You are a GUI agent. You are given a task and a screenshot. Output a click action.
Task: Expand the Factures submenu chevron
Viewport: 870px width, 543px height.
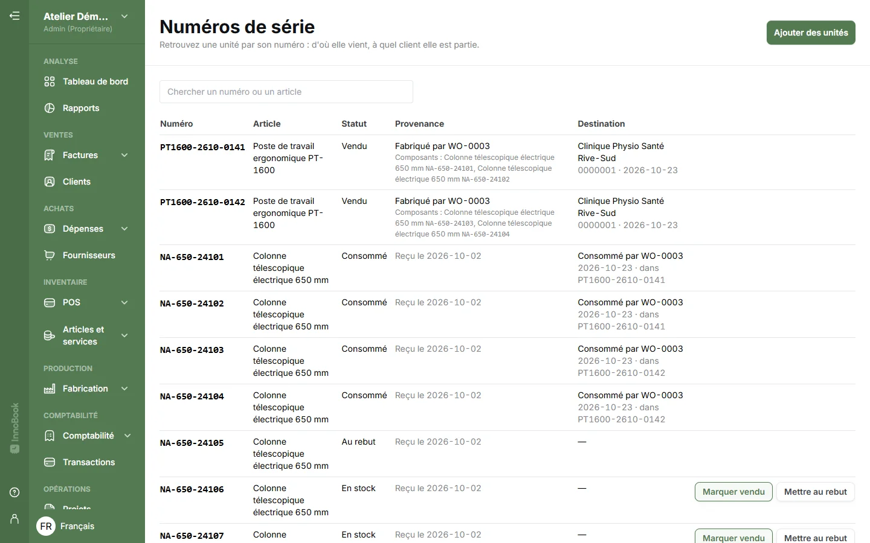coord(124,155)
